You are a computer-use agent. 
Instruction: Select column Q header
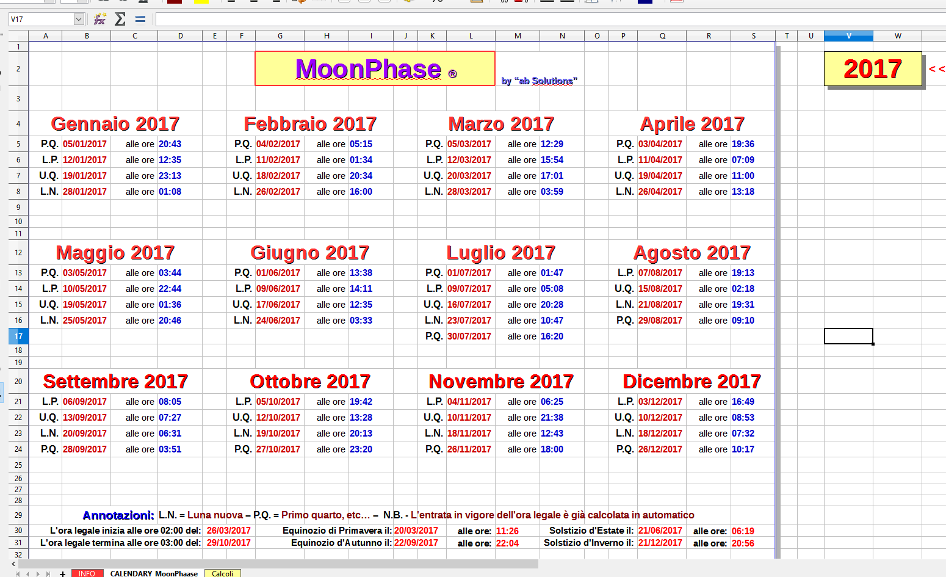(x=662, y=36)
